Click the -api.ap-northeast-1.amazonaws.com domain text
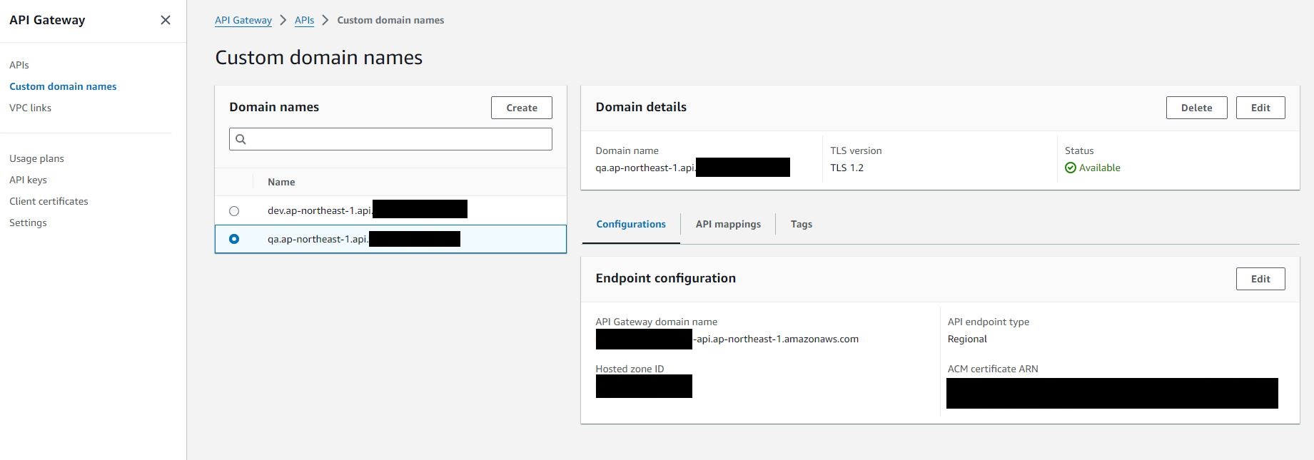This screenshot has width=1314, height=460. coord(776,339)
